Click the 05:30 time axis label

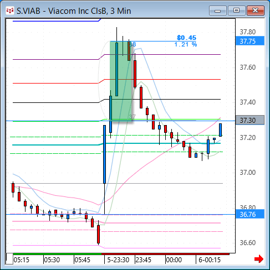click(52, 260)
